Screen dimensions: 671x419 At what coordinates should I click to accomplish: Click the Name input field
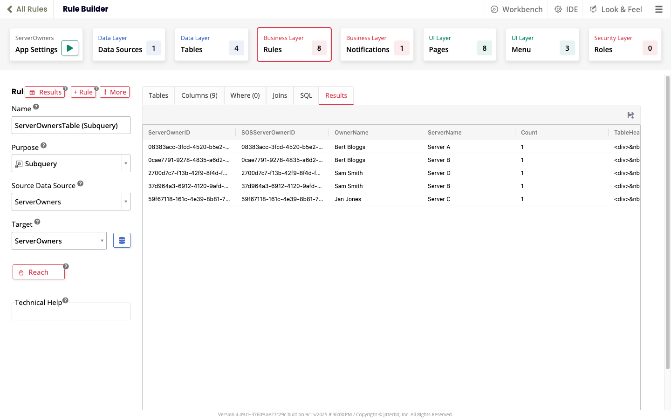(71, 125)
